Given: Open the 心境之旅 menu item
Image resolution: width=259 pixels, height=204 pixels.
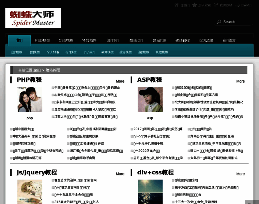Looking at the screenshot, I should [206, 40].
